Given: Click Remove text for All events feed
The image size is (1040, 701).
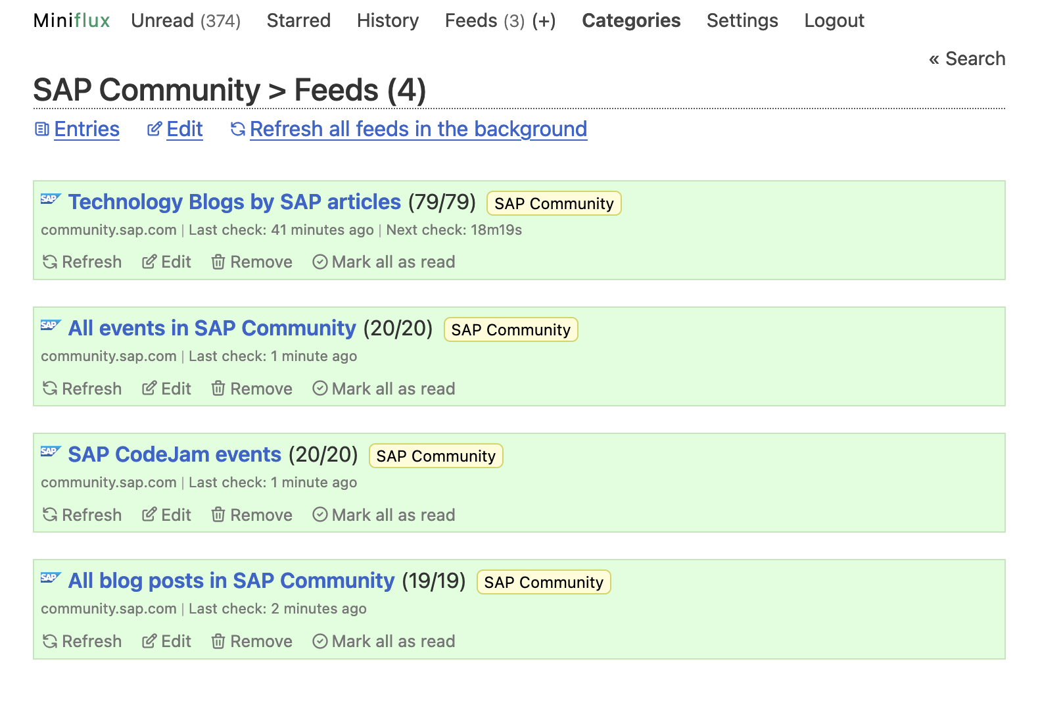Looking at the screenshot, I should pyautogui.click(x=262, y=389).
